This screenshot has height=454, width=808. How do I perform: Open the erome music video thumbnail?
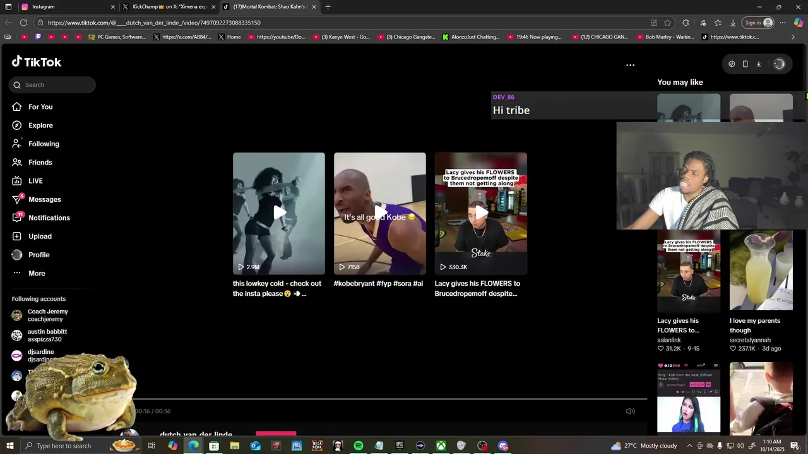click(689, 397)
